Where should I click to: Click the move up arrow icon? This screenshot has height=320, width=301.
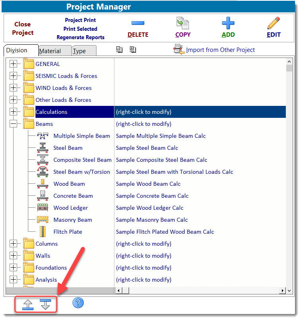pos(28,304)
